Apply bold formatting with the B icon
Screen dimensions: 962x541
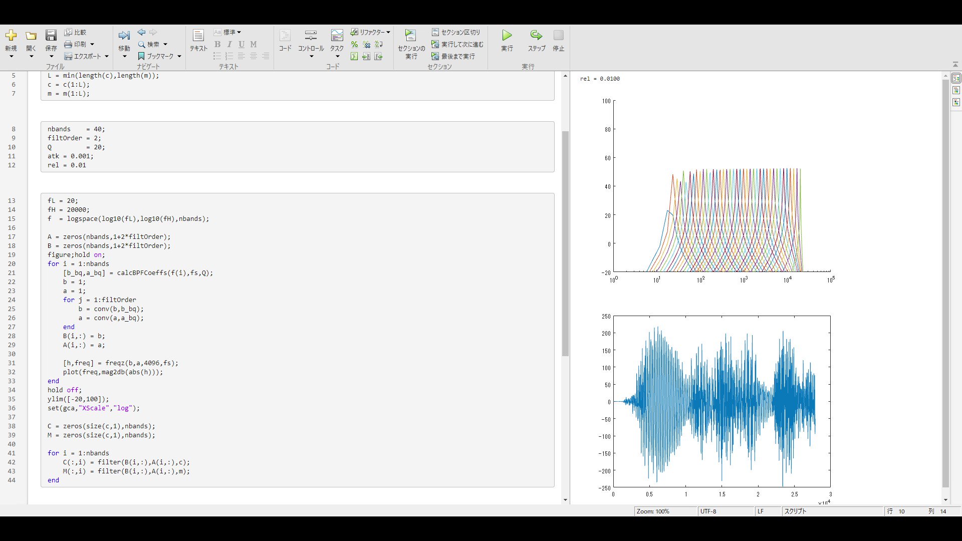217,44
